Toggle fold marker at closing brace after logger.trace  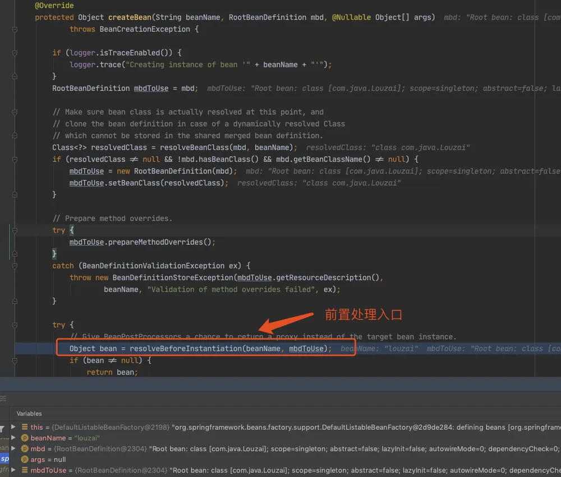point(15,76)
